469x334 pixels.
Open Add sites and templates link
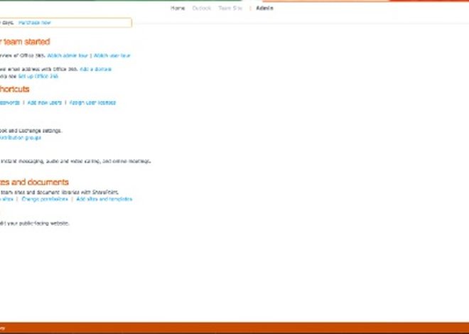(x=104, y=199)
